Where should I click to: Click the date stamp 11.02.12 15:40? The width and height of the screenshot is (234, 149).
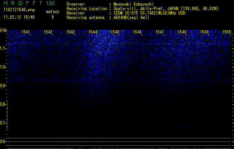click(19, 17)
